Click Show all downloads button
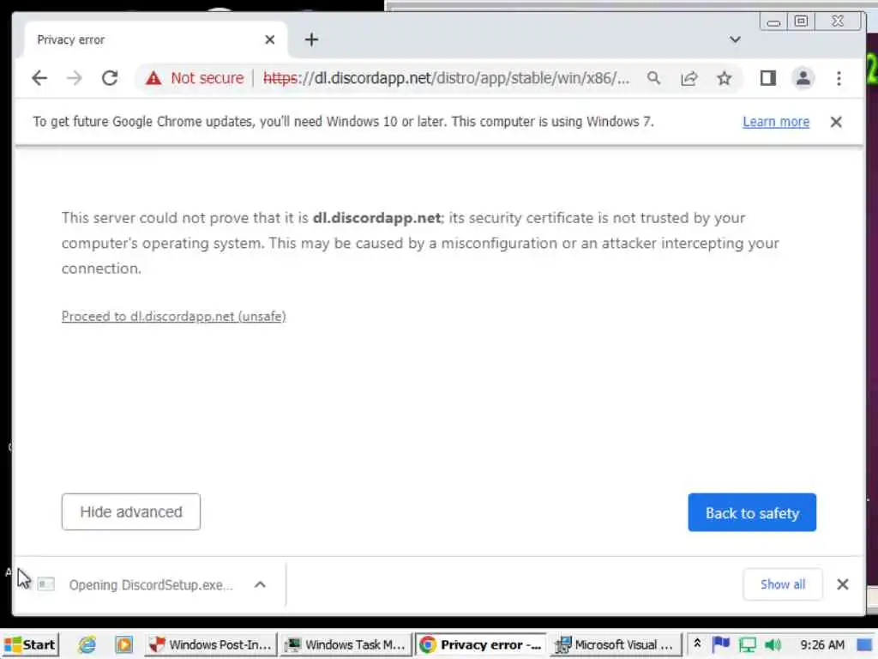 pos(782,584)
